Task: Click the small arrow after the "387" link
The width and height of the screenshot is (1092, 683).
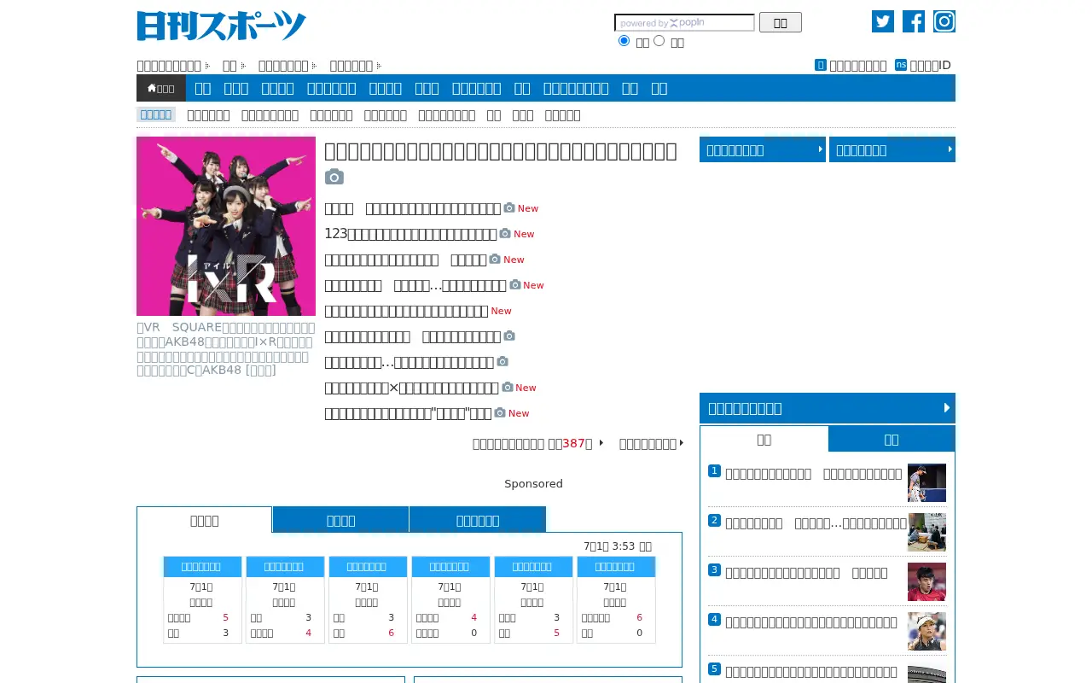Action: tap(601, 443)
